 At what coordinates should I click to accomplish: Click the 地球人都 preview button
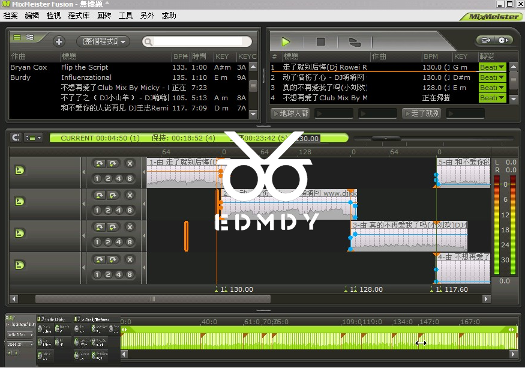click(290, 113)
